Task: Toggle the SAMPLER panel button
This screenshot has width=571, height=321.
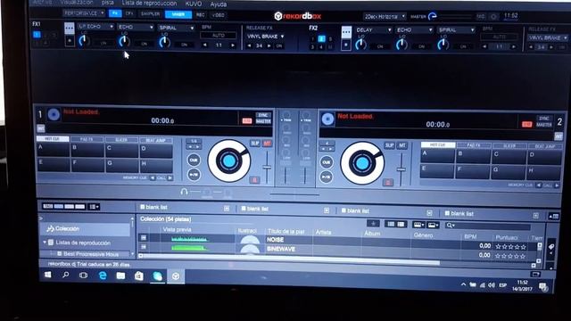Action: 151,14
